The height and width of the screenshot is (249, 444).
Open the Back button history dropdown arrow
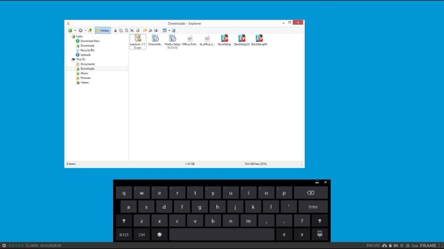[75, 31]
